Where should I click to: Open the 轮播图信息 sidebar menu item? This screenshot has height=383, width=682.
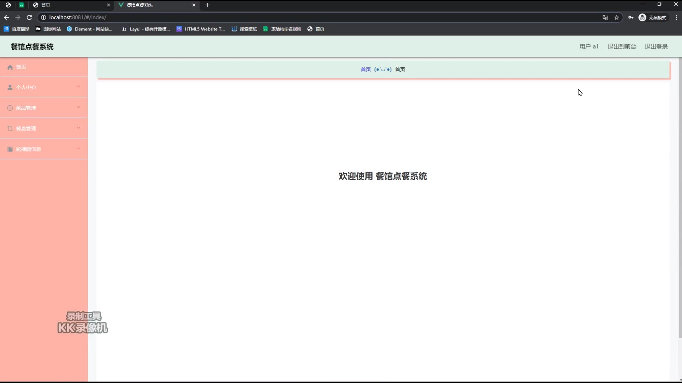[x=44, y=149]
